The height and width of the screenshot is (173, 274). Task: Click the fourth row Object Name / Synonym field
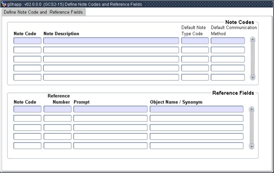[196, 136]
